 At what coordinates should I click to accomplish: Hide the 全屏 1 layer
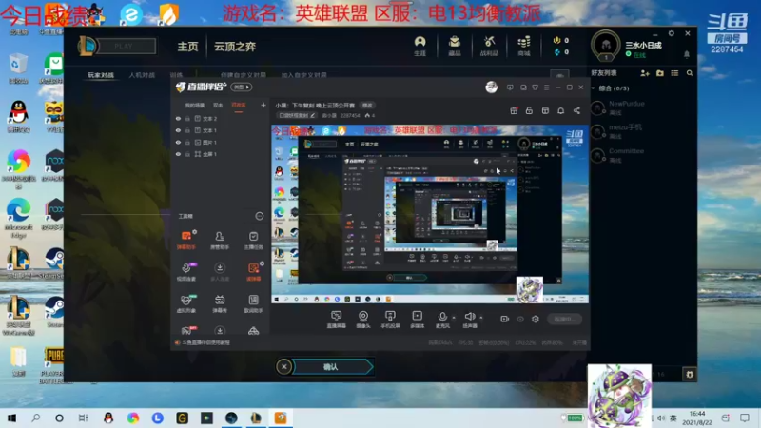coord(178,154)
